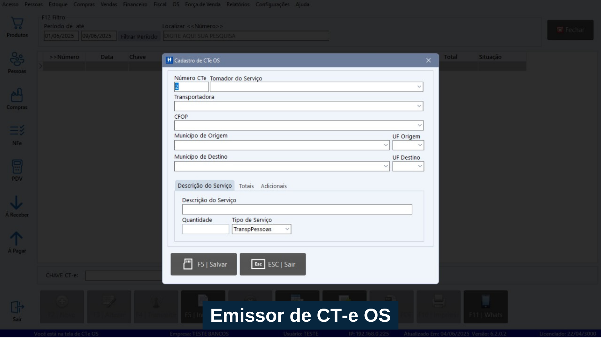This screenshot has height=338, width=601.
Task: Open the Financeiro menu
Action: pos(135,4)
